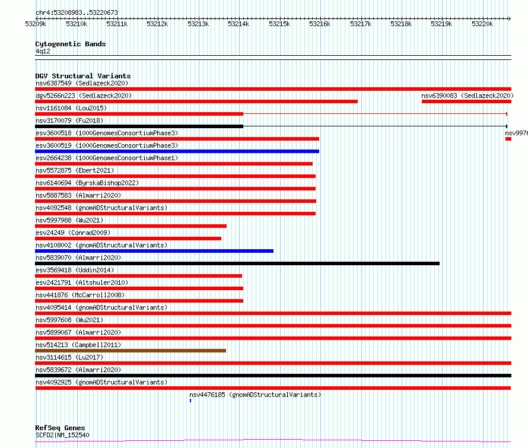Select the blue nsv4108002 gnomAD bar
The height and width of the screenshot is (448, 528).
[154, 251]
